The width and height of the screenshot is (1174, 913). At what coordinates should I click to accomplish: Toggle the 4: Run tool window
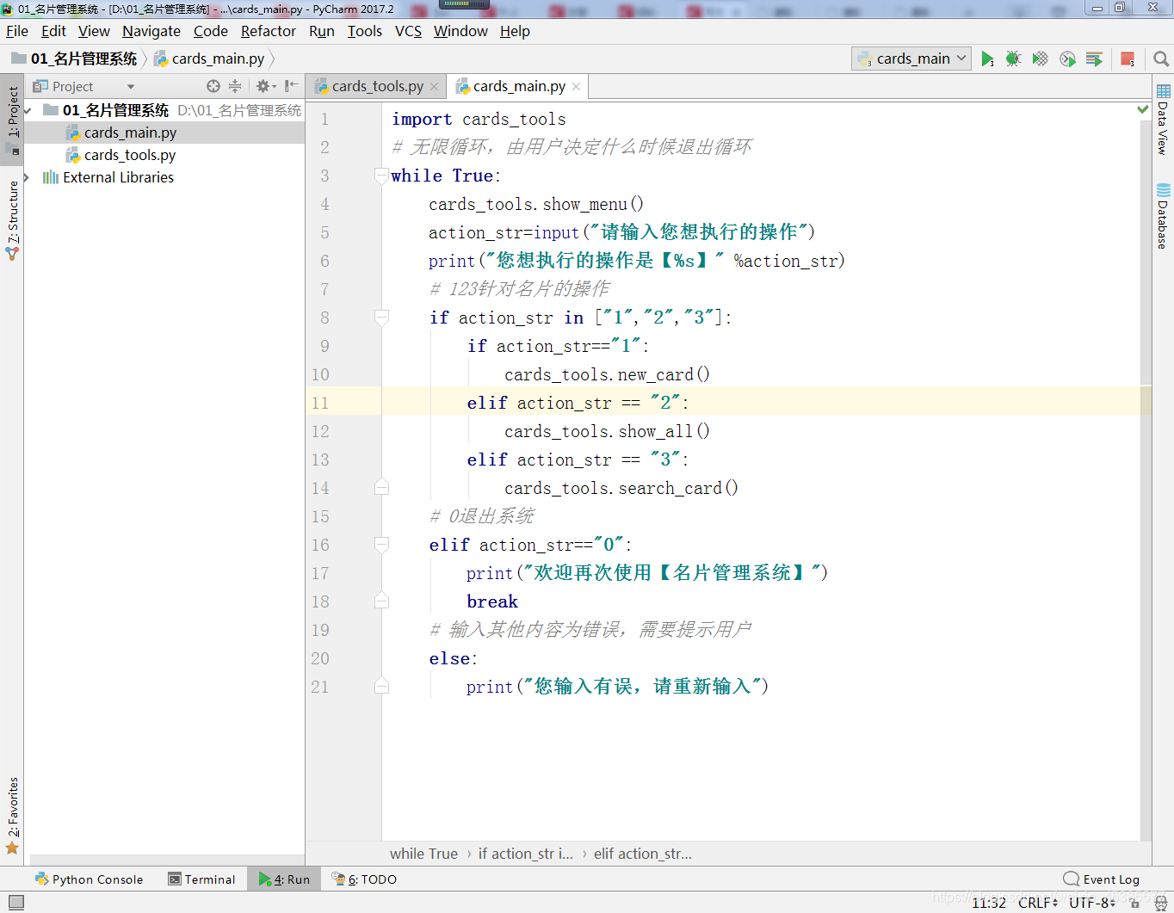pyautogui.click(x=285, y=879)
